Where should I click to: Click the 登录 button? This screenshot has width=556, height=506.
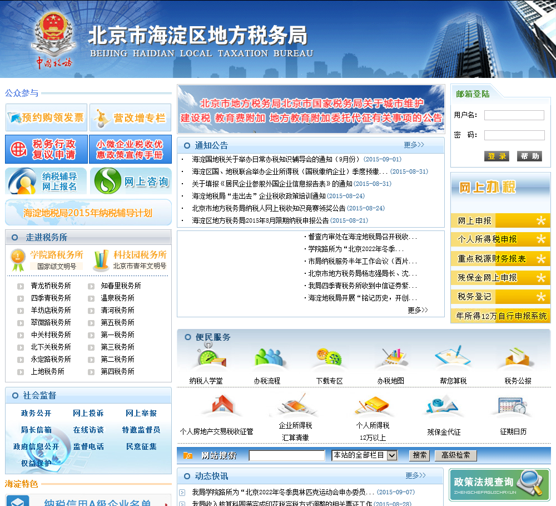497,156
